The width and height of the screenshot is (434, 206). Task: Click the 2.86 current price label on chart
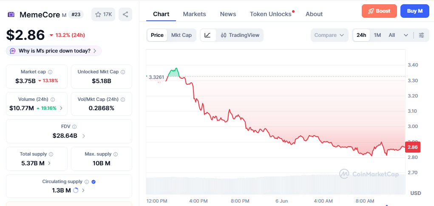412,147
